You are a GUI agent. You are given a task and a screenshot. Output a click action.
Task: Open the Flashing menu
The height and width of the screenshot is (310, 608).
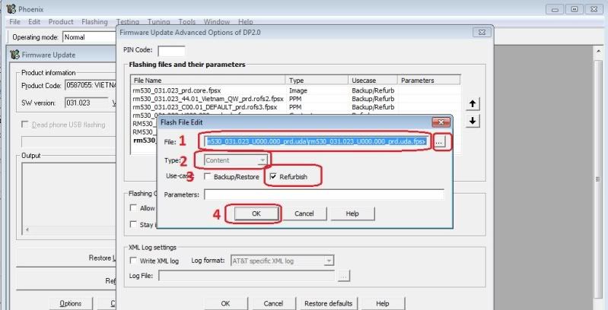point(94,22)
